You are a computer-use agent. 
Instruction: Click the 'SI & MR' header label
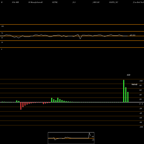[15, 2]
